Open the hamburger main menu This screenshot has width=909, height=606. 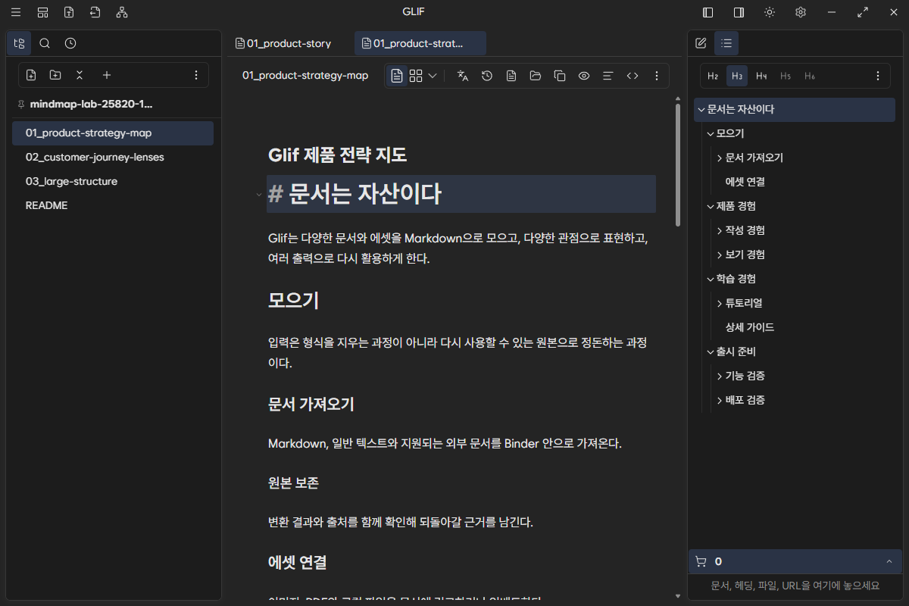[16, 12]
